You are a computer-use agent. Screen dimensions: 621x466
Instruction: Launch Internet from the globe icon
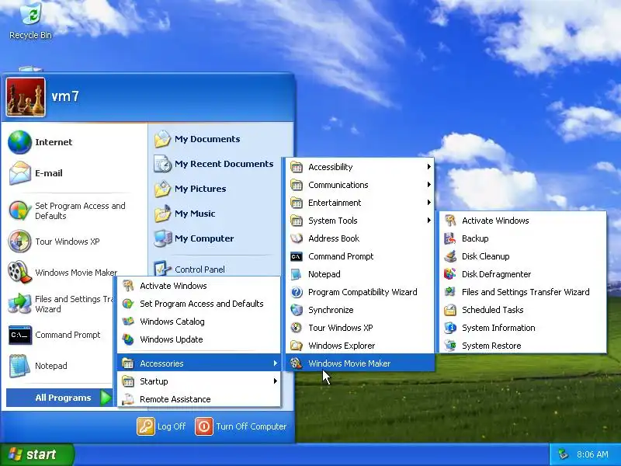pyautogui.click(x=19, y=142)
